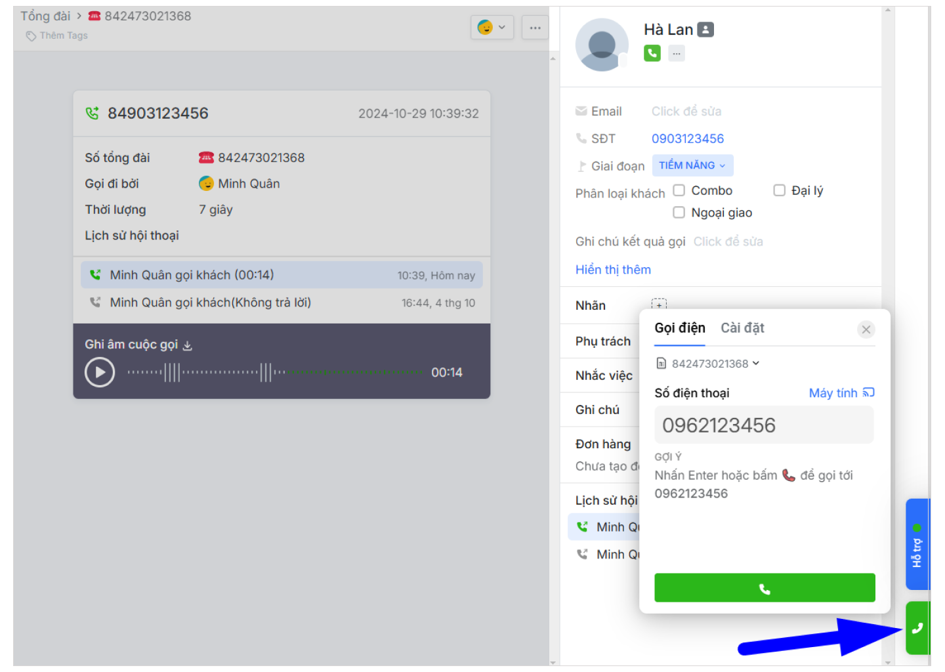Close the call dialer popup

[866, 329]
